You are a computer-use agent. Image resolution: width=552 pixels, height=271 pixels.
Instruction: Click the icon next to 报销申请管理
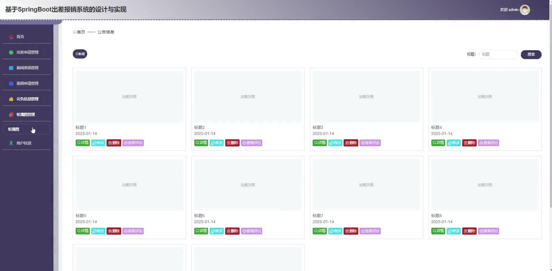[x=11, y=84]
